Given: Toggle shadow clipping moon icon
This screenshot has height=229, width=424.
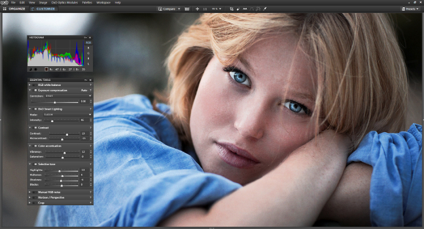Looking at the screenshot, I should pos(31,70).
